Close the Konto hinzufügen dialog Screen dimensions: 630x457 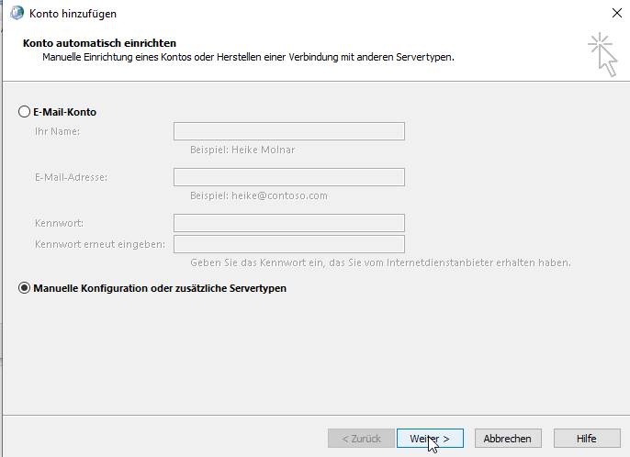pos(615,14)
